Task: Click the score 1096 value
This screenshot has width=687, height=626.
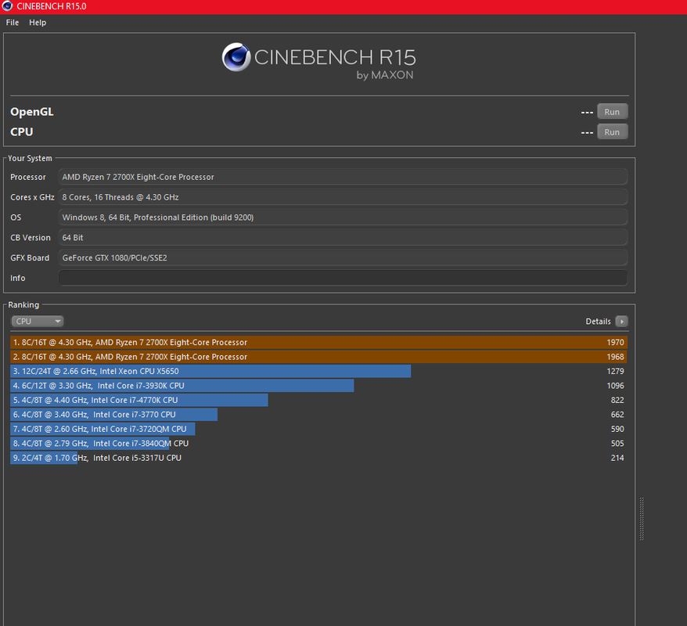Action: [615, 386]
